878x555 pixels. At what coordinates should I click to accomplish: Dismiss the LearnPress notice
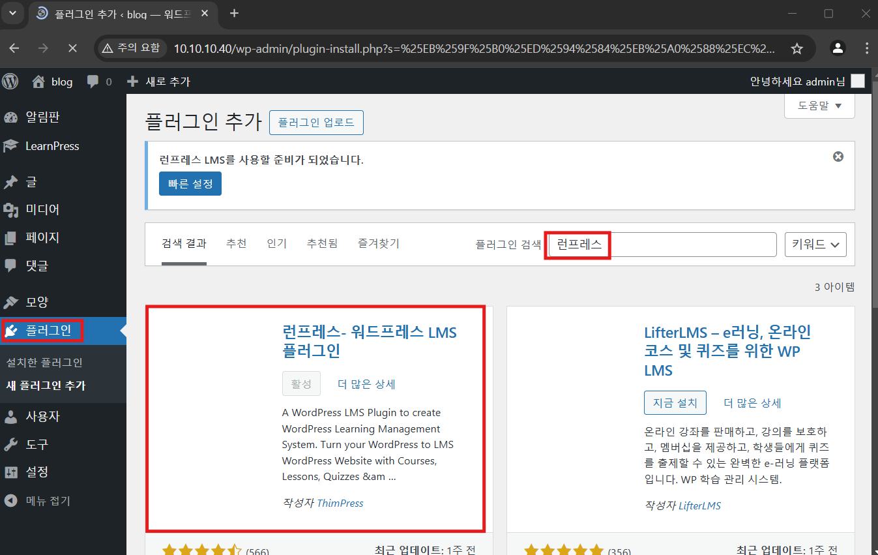(x=838, y=157)
